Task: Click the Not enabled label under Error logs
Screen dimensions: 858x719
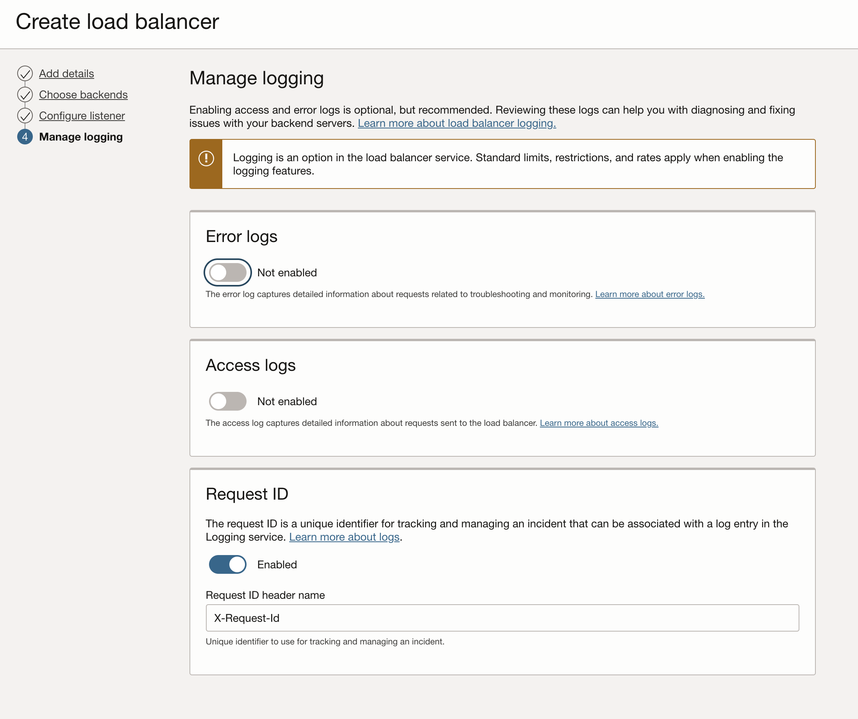Action: click(287, 272)
